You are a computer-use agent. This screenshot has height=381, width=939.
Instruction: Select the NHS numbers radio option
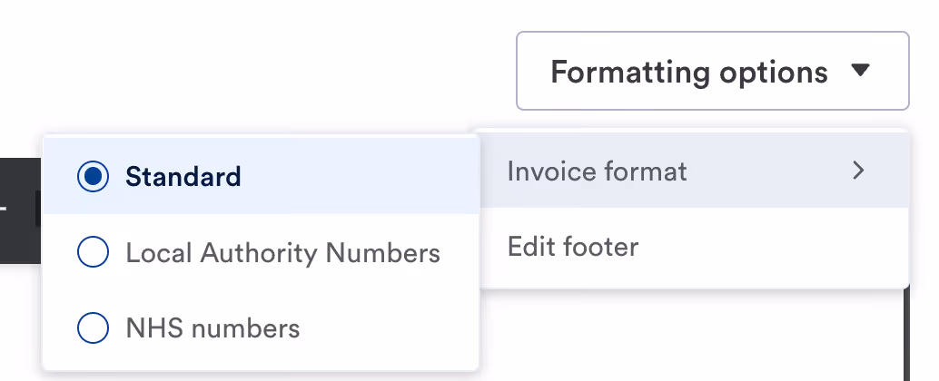tap(94, 327)
